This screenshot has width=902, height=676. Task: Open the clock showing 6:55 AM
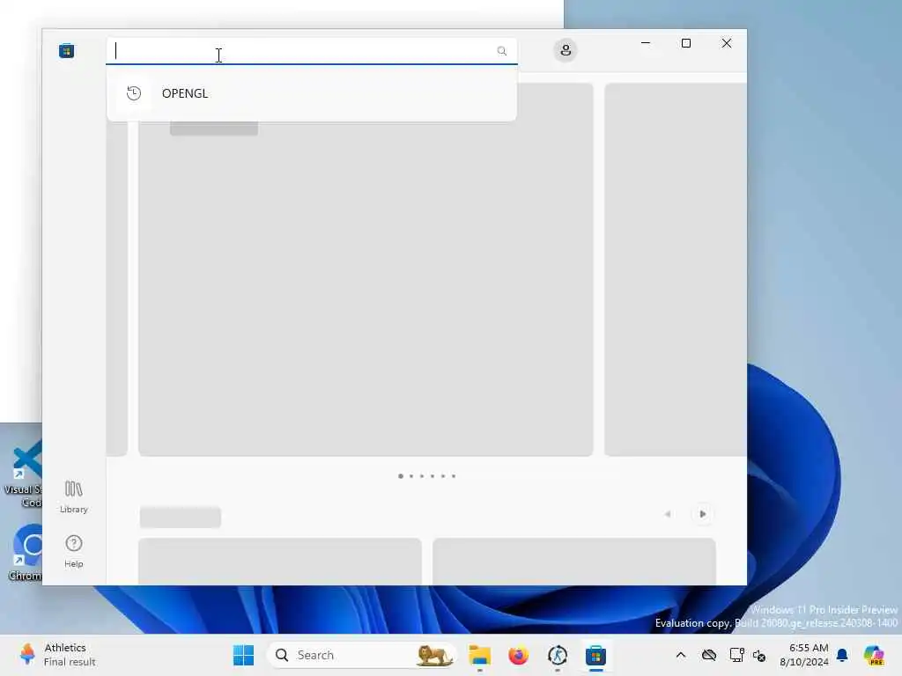(x=804, y=655)
